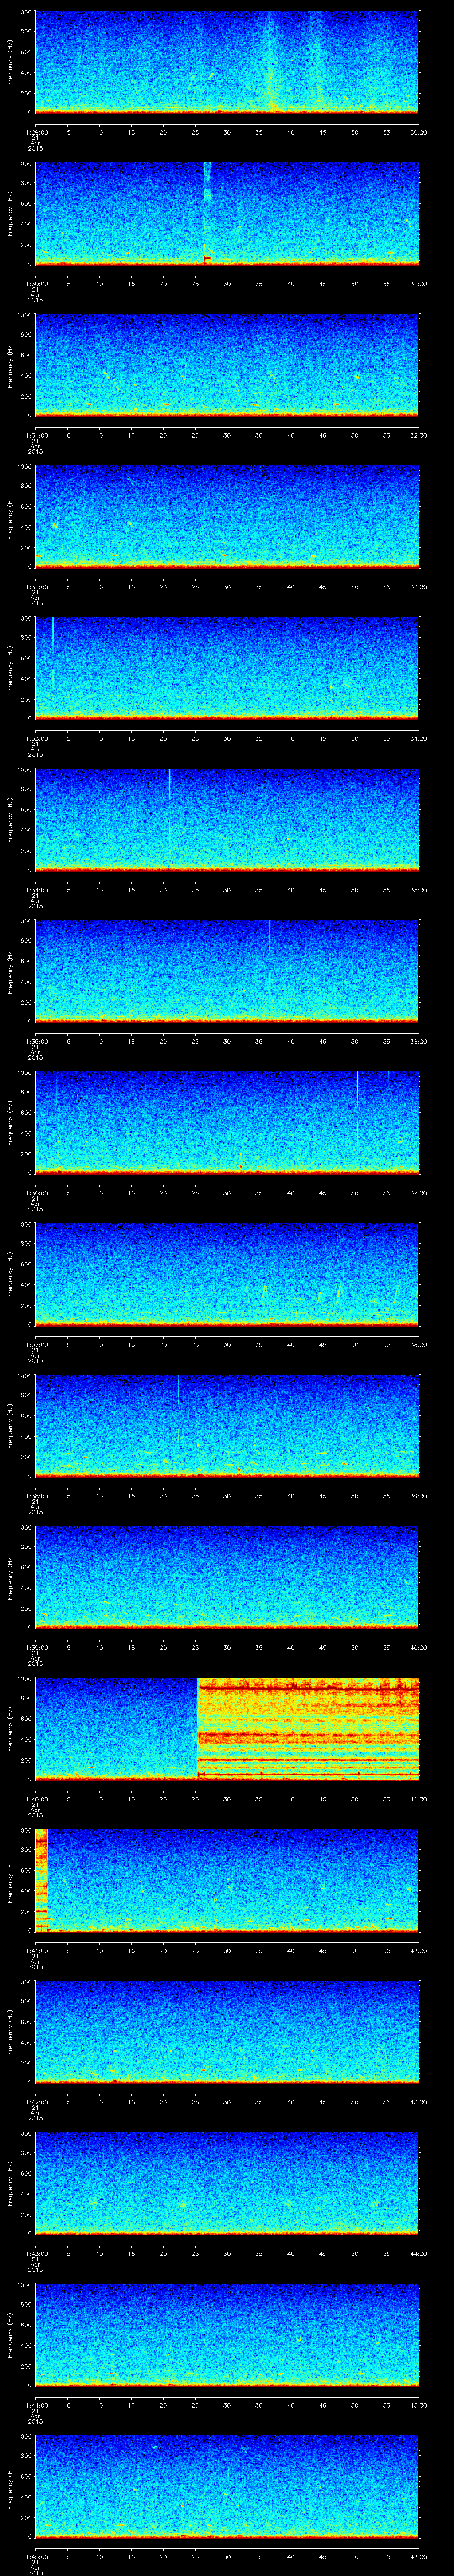The height and width of the screenshot is (2576, 454).
Task: Click the spectrogram plot above the 1:43:00 axis
Action: point(227,2183)
